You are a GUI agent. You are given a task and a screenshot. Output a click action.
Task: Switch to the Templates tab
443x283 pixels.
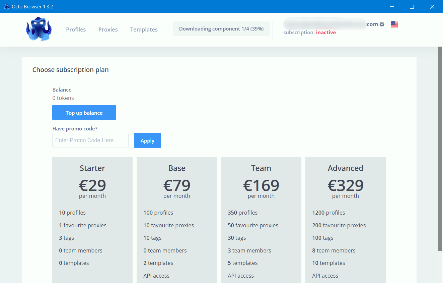pyautogui.click(x=144, y=30)
